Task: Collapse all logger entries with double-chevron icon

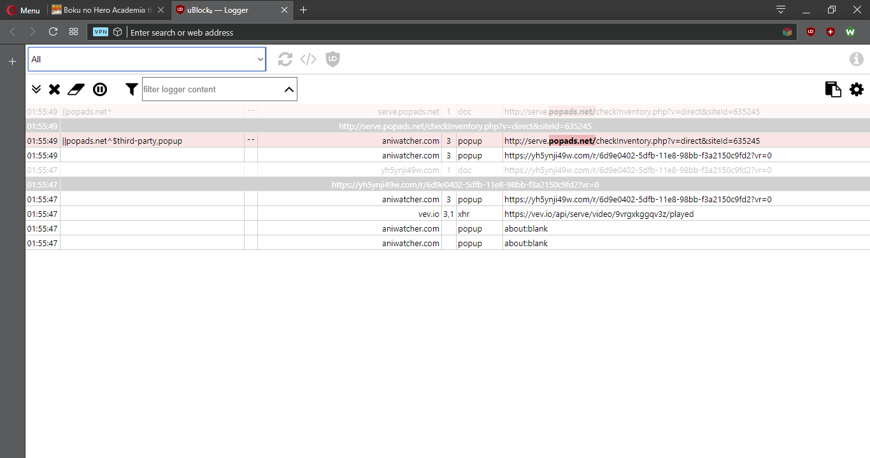Action: [x=36, y=89]
